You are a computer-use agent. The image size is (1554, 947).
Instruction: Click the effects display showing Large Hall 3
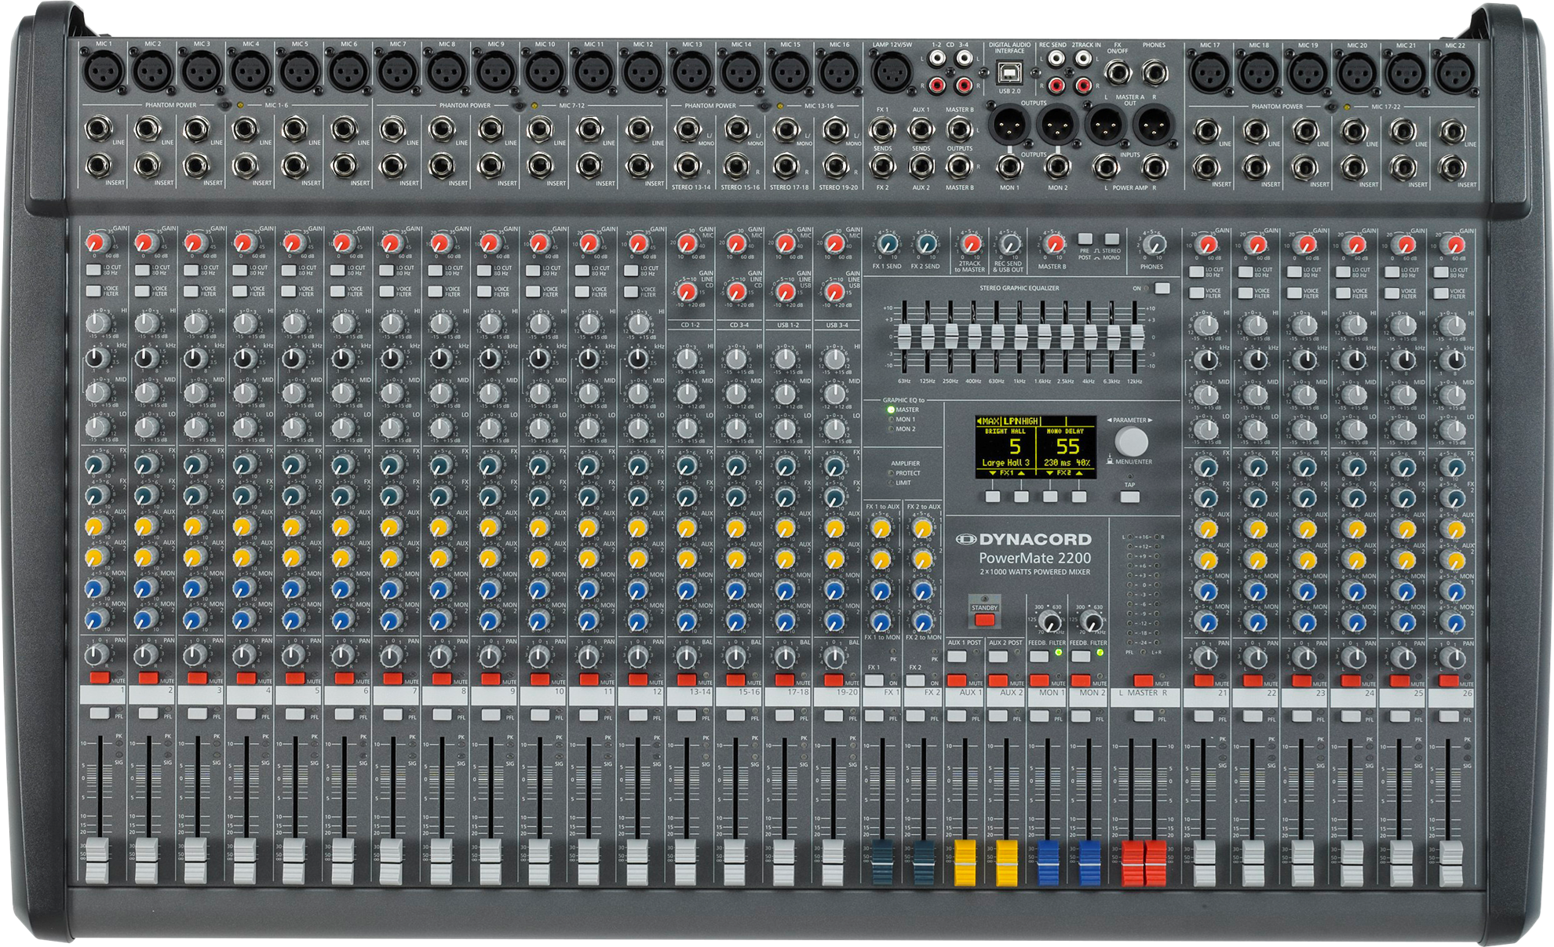click(x=1035, y=447)
